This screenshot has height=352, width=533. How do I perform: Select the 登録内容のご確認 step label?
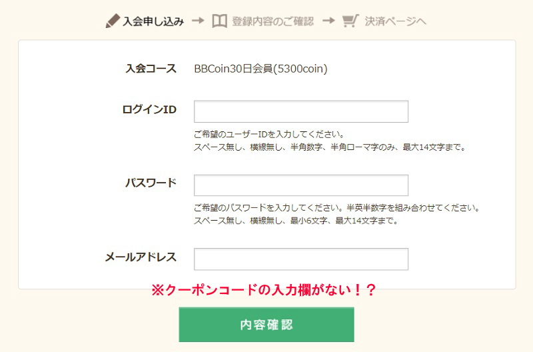[x=273, y=21]
